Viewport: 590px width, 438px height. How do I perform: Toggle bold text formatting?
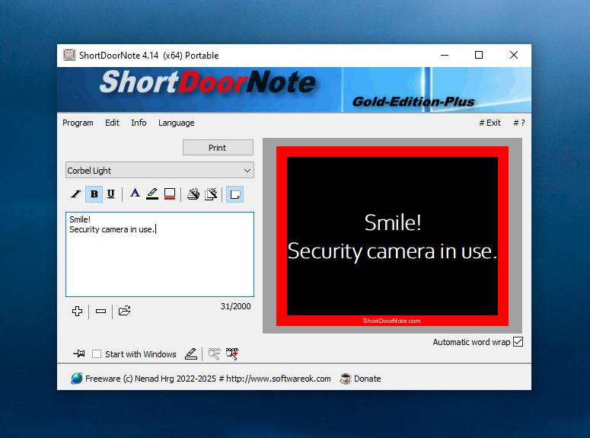point(94,194)
